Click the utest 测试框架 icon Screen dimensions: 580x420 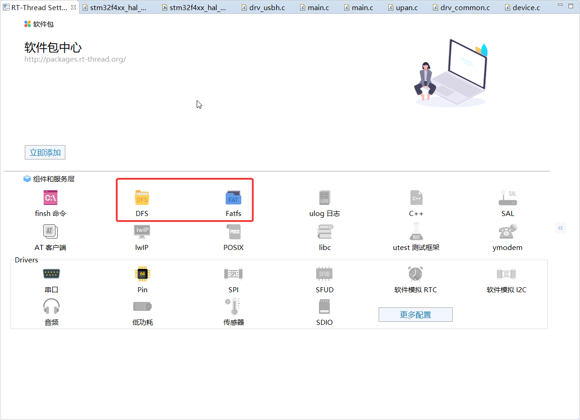pos(416,232)
